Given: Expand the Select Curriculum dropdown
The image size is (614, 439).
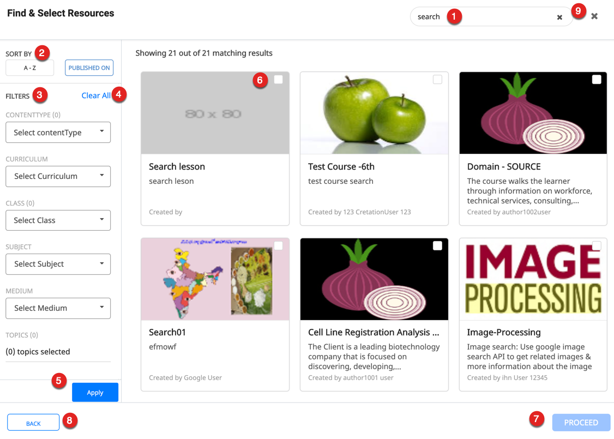Looking at the screenshot, I should click(x=58, y=176).
